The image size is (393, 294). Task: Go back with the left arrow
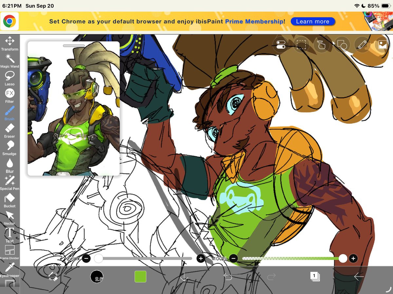pos(359,277)
